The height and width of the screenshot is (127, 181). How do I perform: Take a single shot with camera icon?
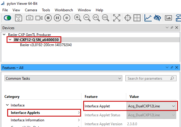[30, 18]
